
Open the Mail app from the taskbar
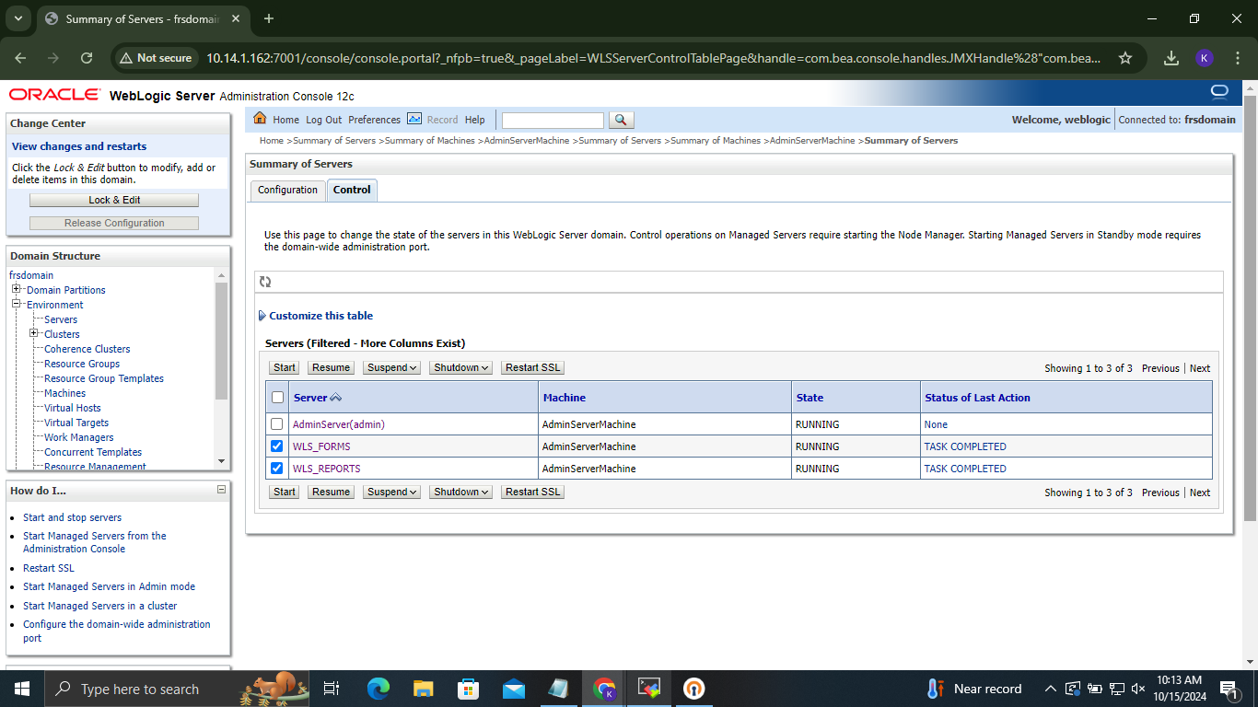click(x=513, y=689)
